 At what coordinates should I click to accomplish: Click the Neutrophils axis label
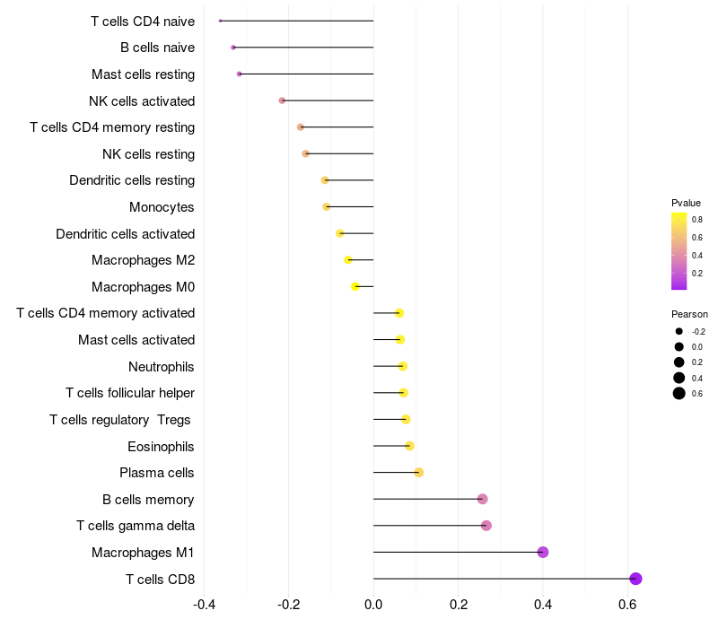[162, 367]
